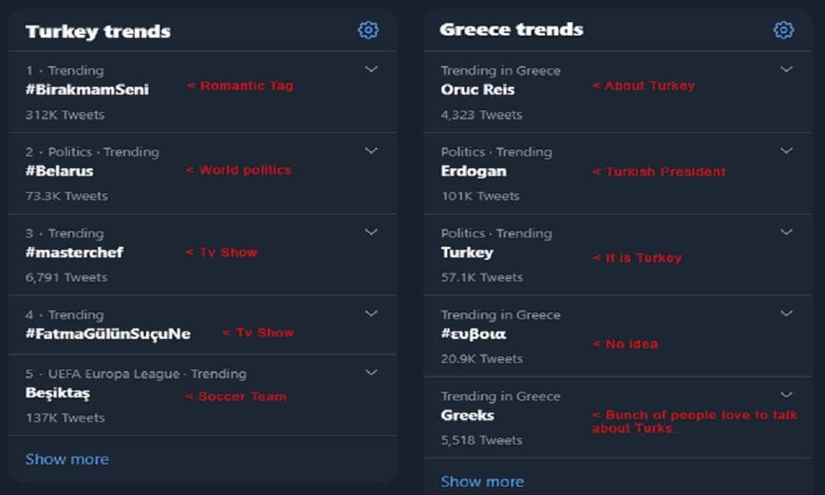The height and width of the screenshot is (495, 825).
Task: Expand the Oruc Reis trend chevron
Action: 786,70
